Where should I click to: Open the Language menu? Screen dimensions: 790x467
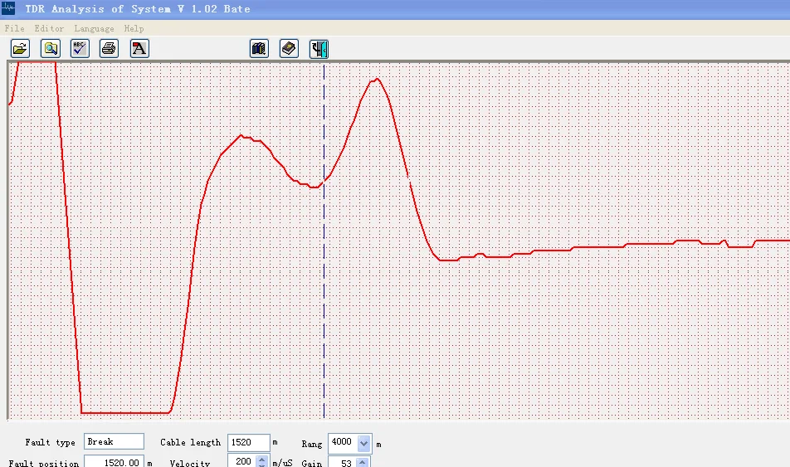94,29
